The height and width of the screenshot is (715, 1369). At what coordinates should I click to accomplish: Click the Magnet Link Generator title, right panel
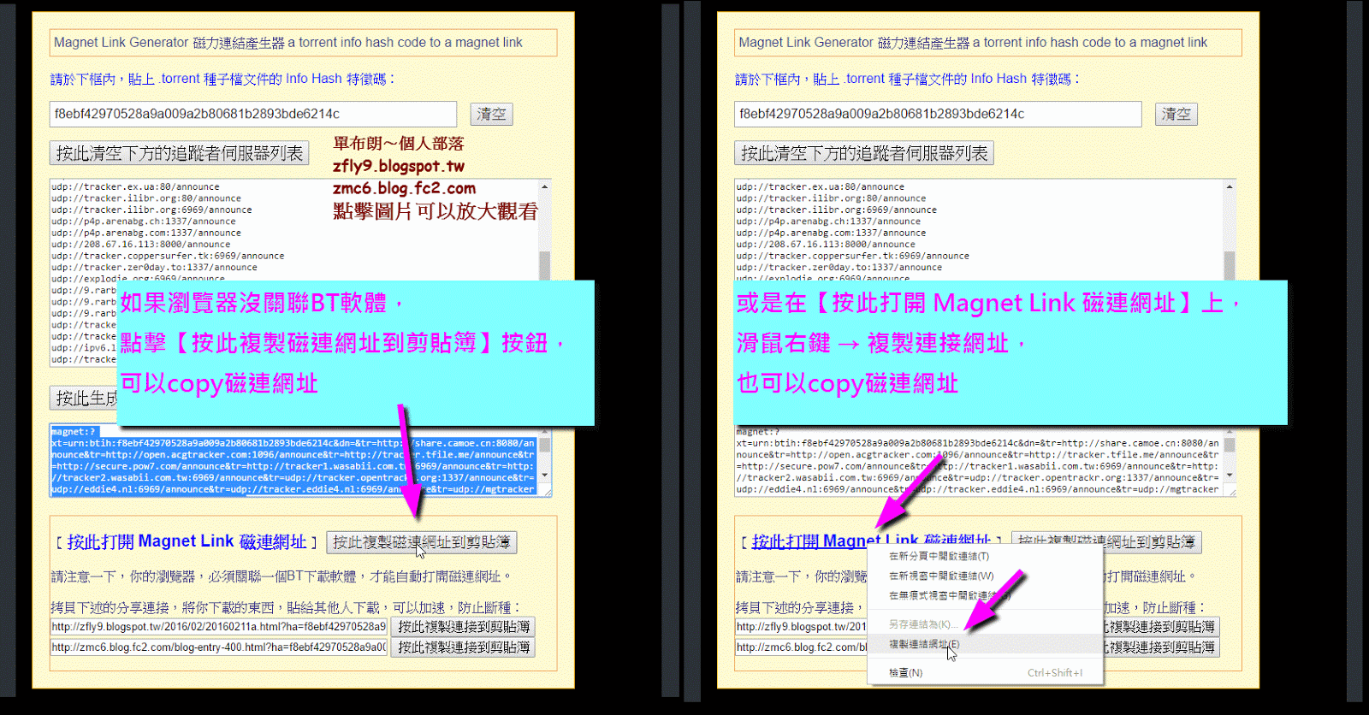[x=974, y=43]
